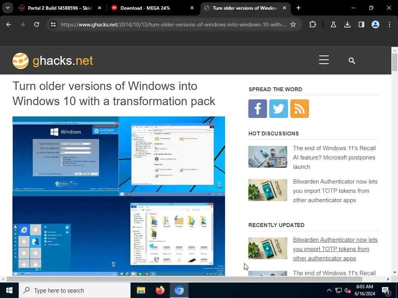Click the article headline text
Screen dimensions: 398x298
click(x=114, y=94)
